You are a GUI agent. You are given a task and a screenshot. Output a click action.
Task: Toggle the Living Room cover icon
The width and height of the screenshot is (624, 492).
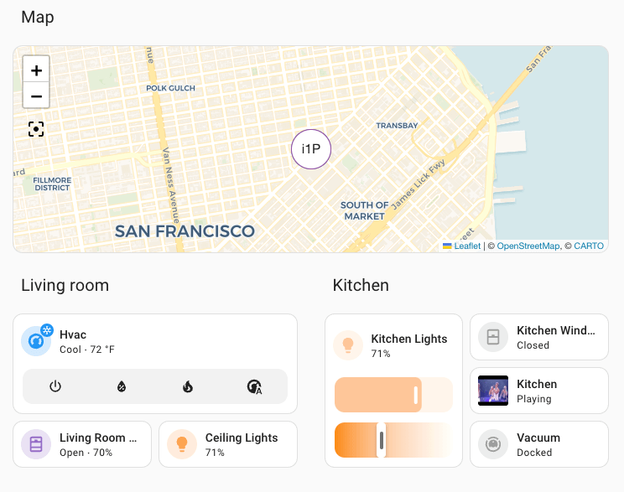click(36, 444)
